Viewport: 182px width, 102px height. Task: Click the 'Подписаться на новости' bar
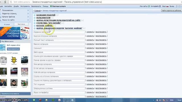point(15,94)
